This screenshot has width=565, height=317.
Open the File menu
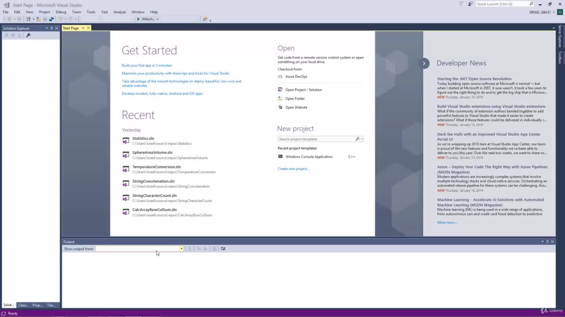coord(6,12)
